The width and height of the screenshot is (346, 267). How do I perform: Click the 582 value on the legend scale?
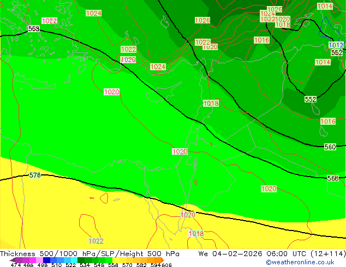tap(141, 265)
